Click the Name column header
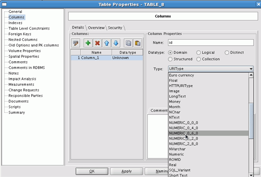This screenshot has width=261, height=177. (97, 53)
